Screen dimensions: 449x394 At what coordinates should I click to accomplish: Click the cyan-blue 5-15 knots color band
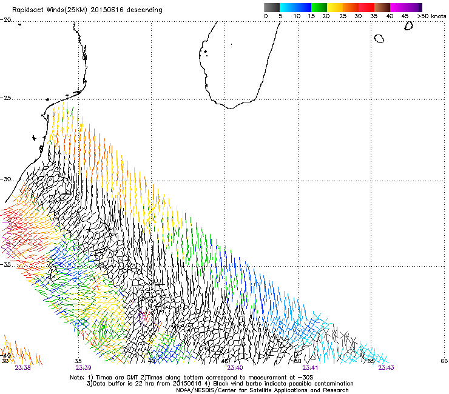coord(295,7)
